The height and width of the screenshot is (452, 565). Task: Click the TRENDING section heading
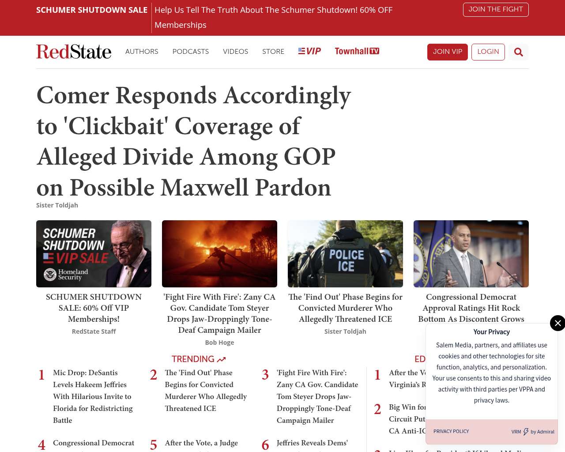click(x=193, y=359)
